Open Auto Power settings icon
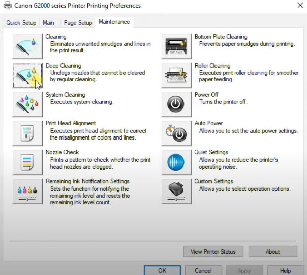 point(176,133)
